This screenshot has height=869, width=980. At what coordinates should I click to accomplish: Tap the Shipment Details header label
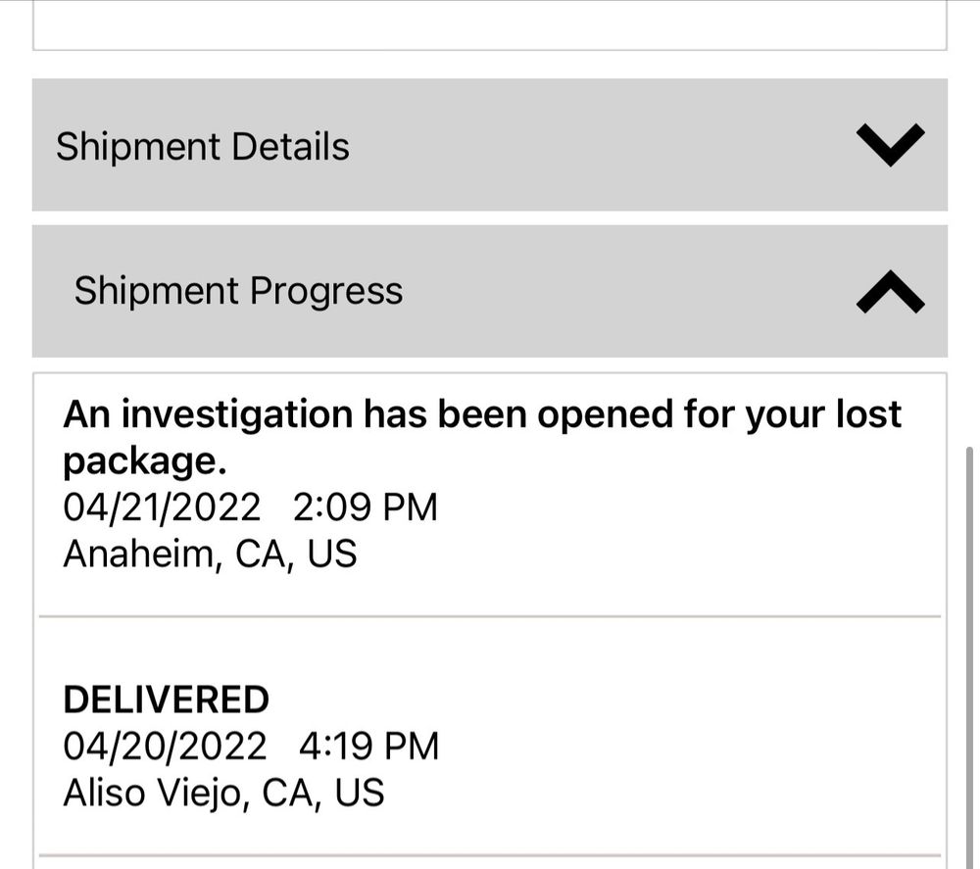(202, 146)
